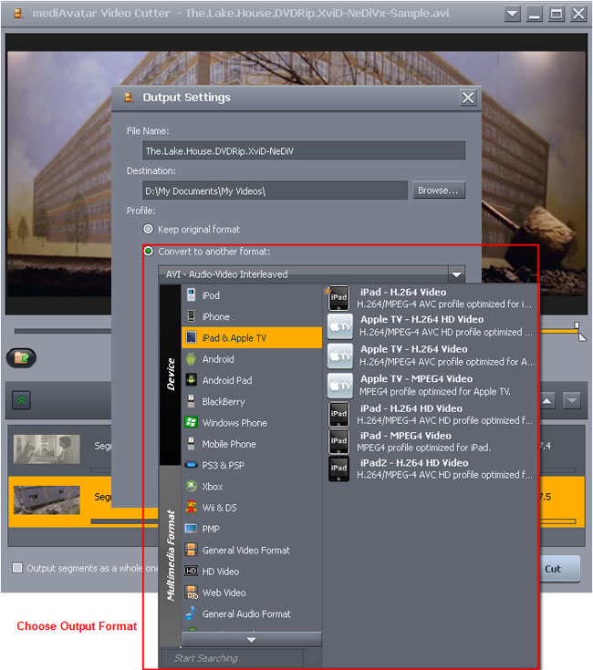Click the Start Searching search box
The width and height of the screenshot is (593, 670).
pyautogui.click(x=232, y=658)
